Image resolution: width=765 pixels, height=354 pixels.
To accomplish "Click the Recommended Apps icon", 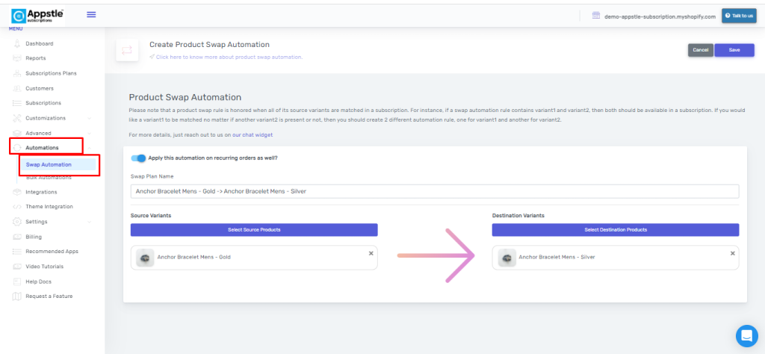I will click(x=17, y=252).
